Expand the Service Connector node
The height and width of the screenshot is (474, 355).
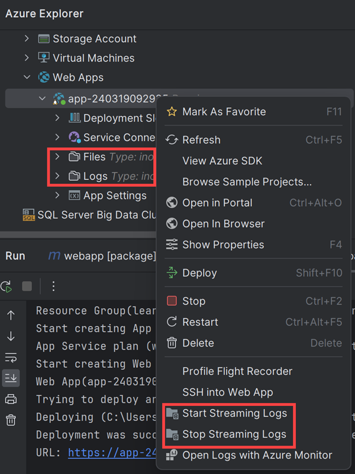pyautogui.click(x=57, y=137)
